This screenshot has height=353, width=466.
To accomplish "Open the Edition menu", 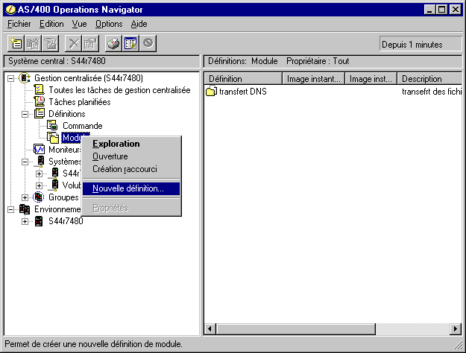I will click(x=51, y=24).
